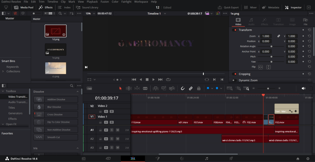This screenshot has height=162, width=315.
Task: Mute audio track A1
Action: 118,130
